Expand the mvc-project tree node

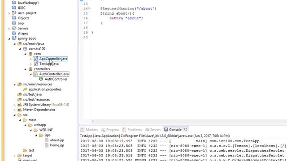pos(9,13)
